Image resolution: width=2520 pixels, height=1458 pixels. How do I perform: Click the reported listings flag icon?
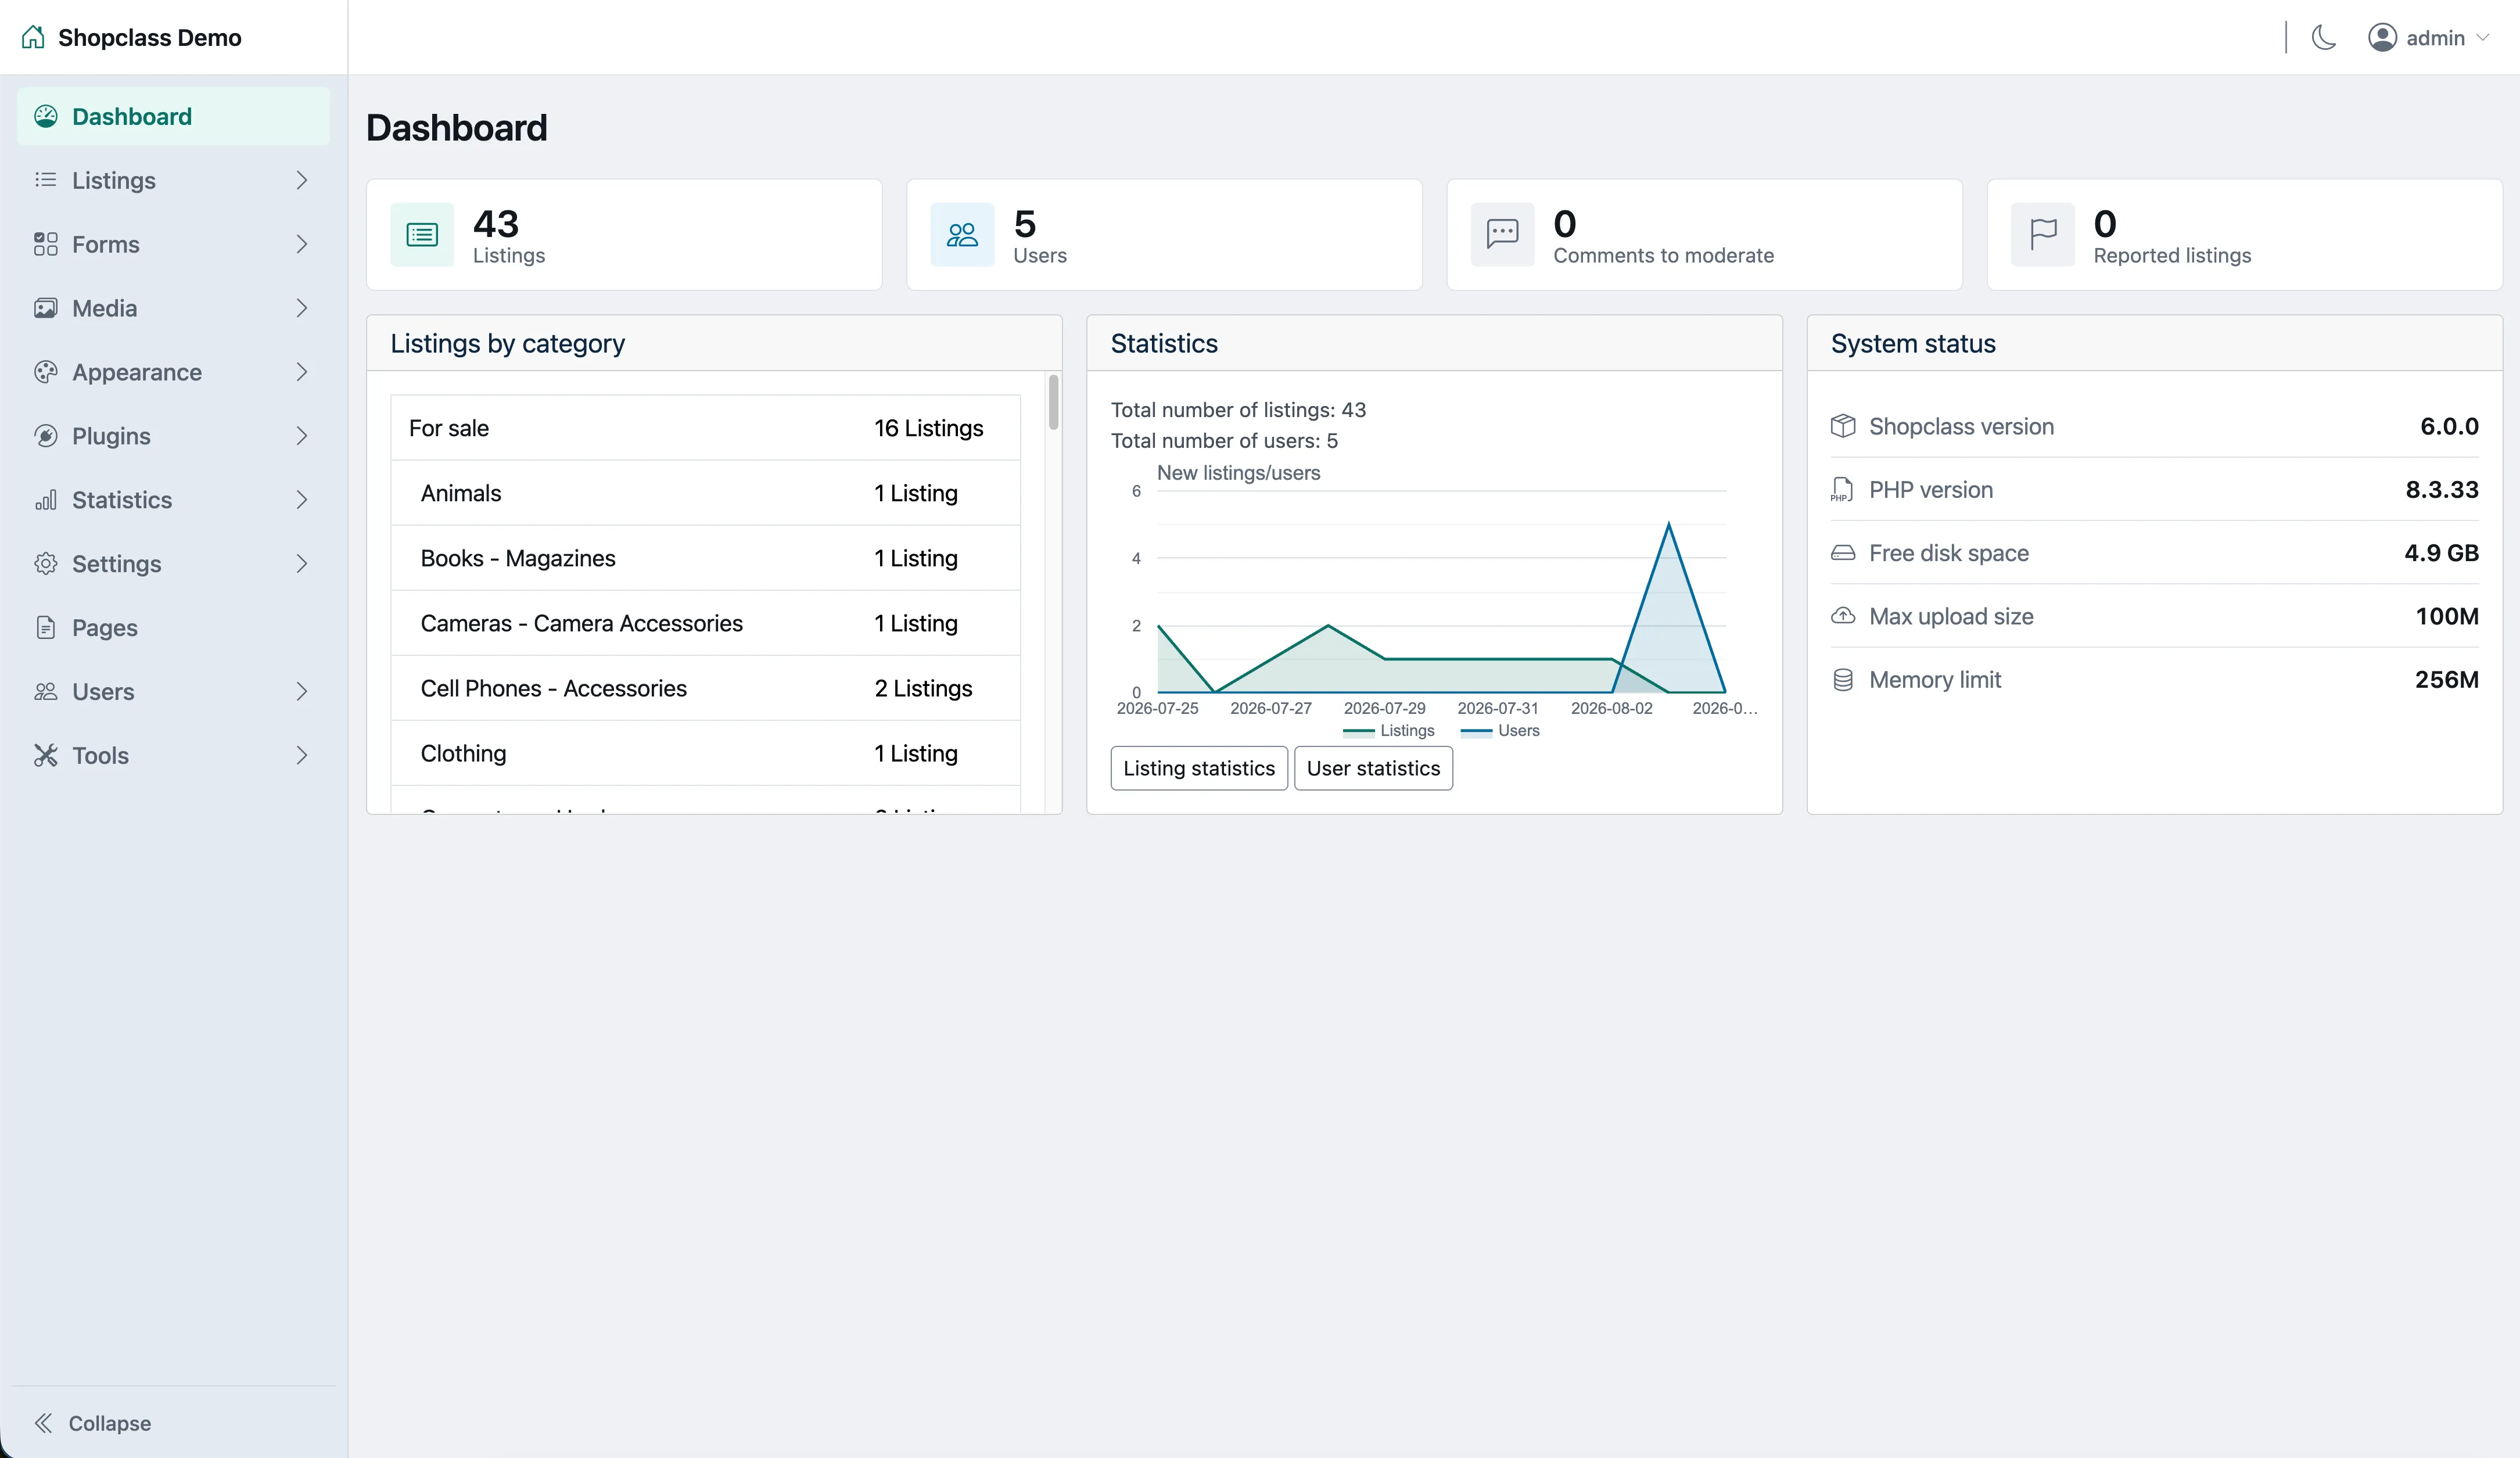tap(2042, 235)
